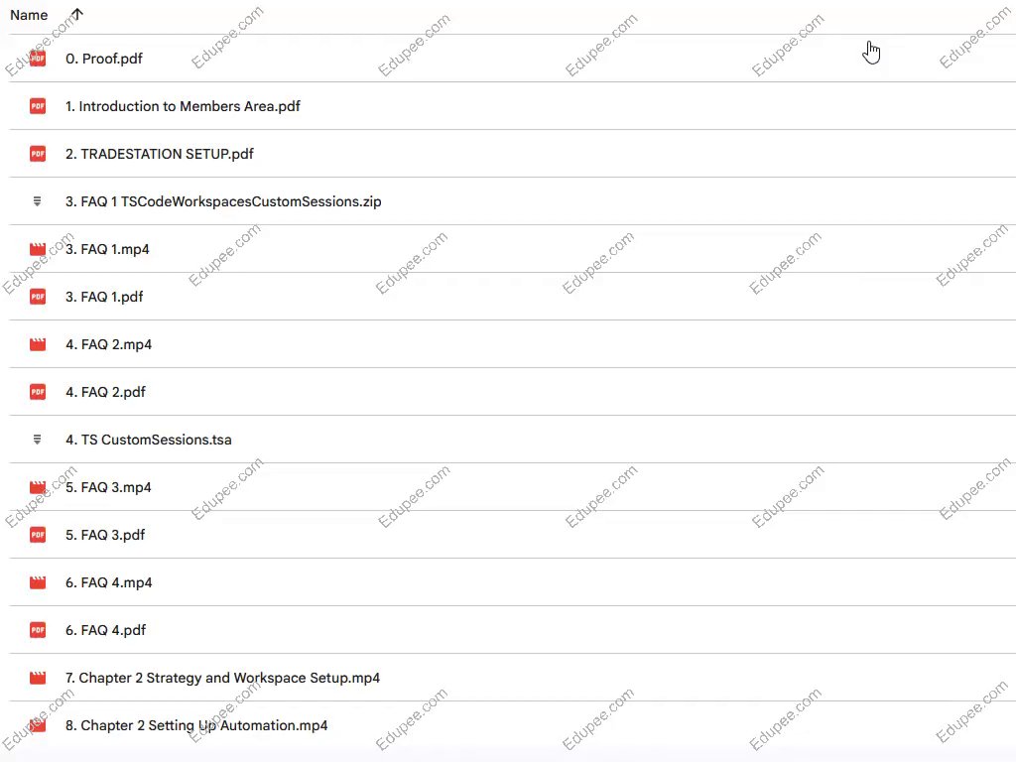
Task: Open 3. FAQ 1.pdf file
Action: pos(104,297)
